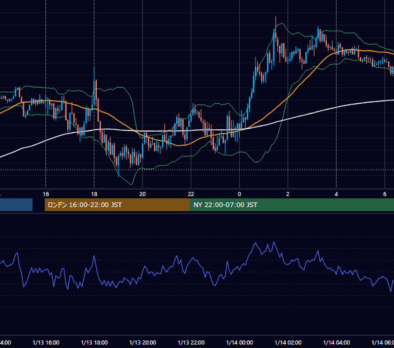Click the '1/14 00:00' label on indicator axis
The width and height of the screenshot is (394, 348).
pos(239,343)
